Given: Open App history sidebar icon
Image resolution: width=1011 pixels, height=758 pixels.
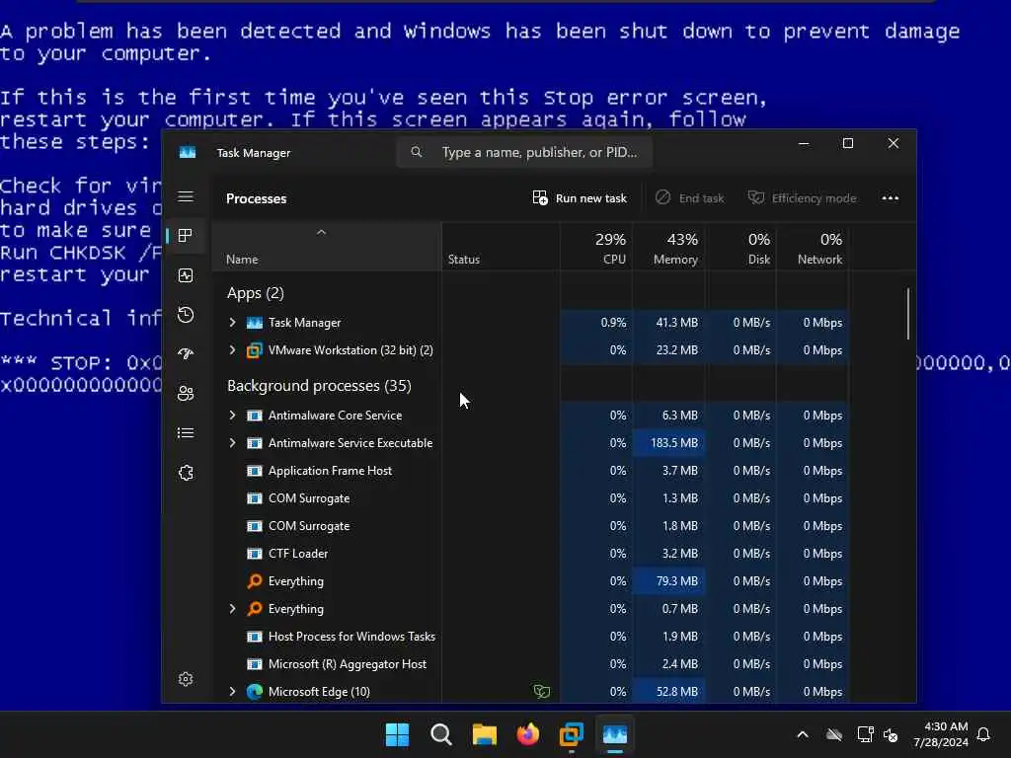Looking at the screenshot, I should point(186,315).
